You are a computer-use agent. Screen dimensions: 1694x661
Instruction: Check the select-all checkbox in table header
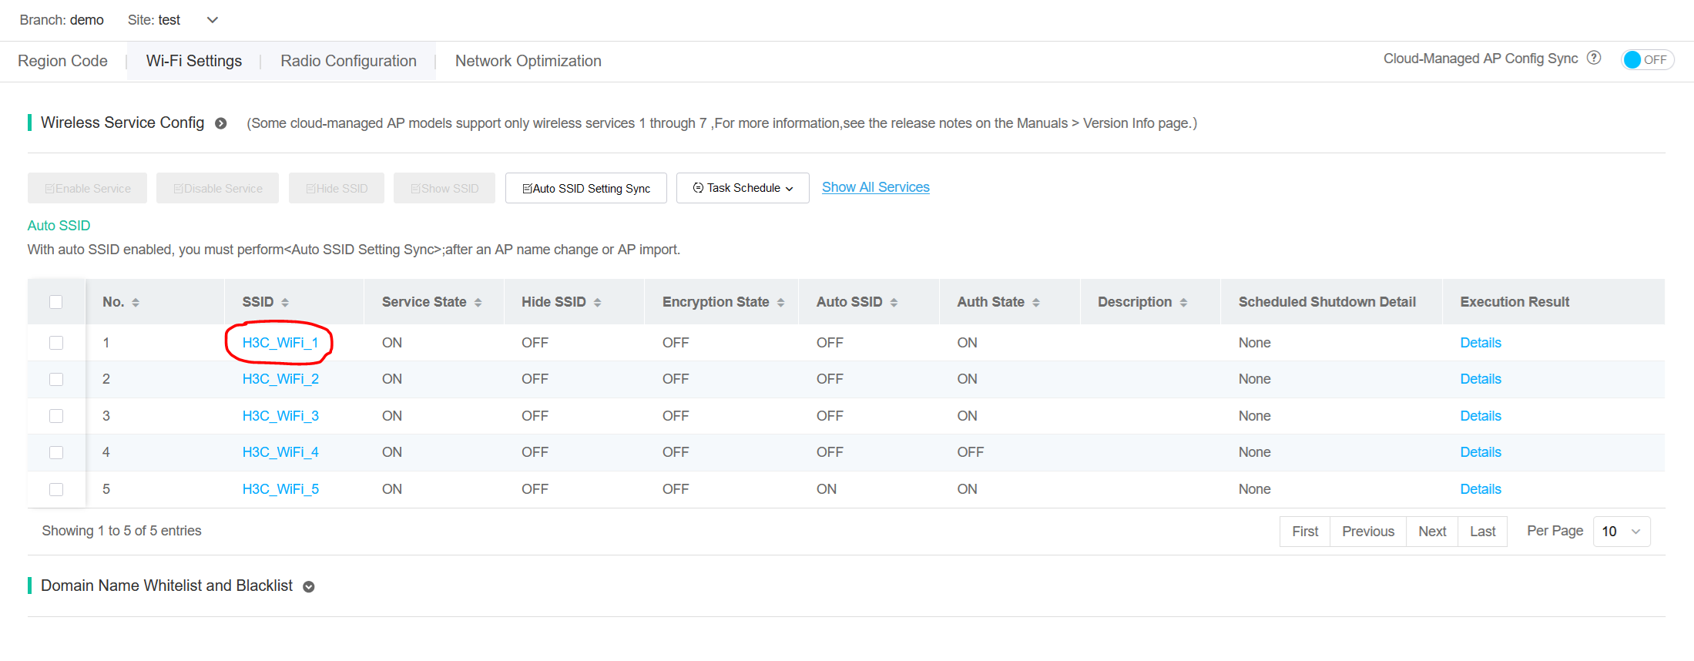pyautogui.click(x=55, y=302)
